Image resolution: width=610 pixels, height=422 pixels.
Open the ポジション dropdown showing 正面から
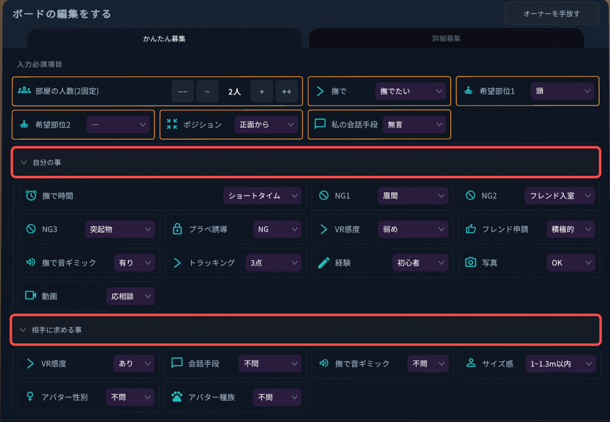[x=266, y=124]
